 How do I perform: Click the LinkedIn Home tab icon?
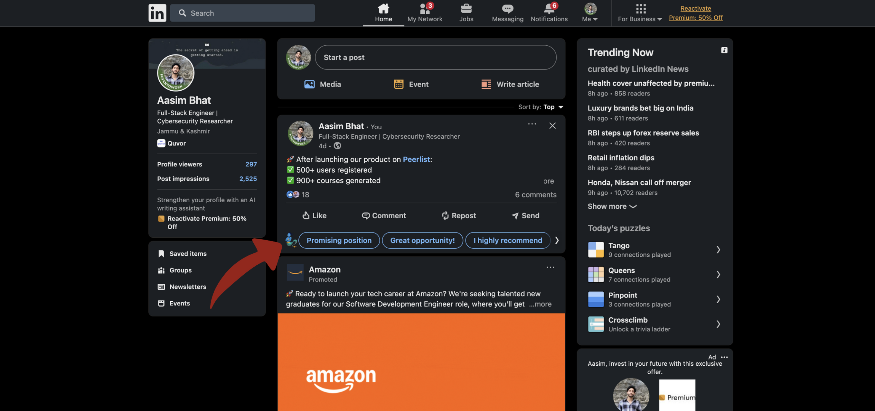pos(383,9)
